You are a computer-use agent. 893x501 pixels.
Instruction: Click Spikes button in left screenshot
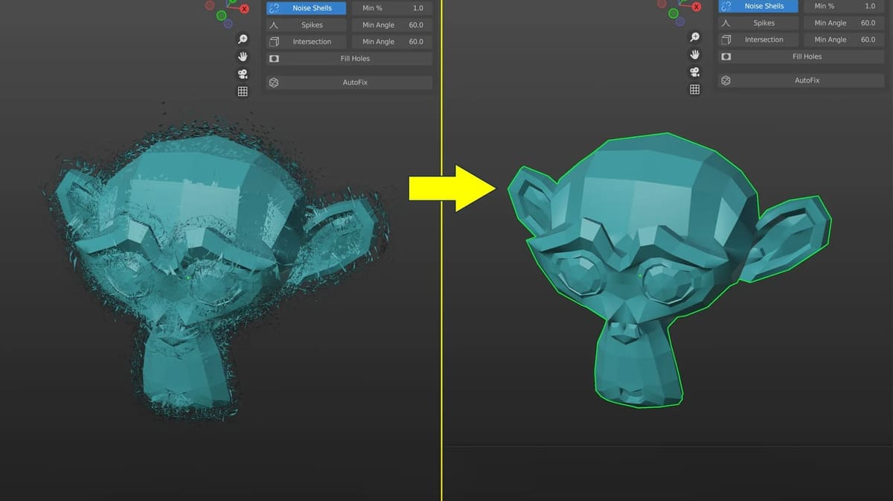pyautogui.click(x=307, y=25)
